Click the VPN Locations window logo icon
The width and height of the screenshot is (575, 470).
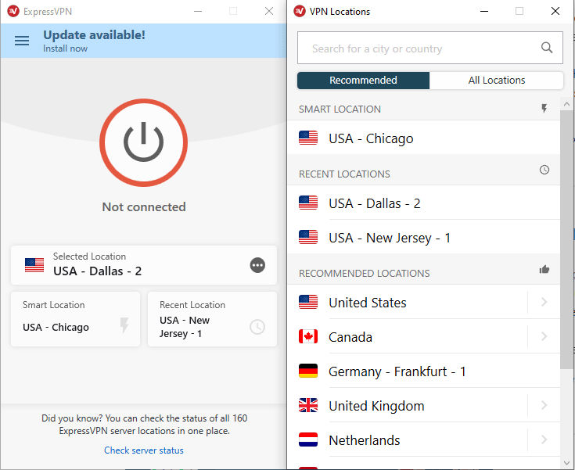point(300,12)
